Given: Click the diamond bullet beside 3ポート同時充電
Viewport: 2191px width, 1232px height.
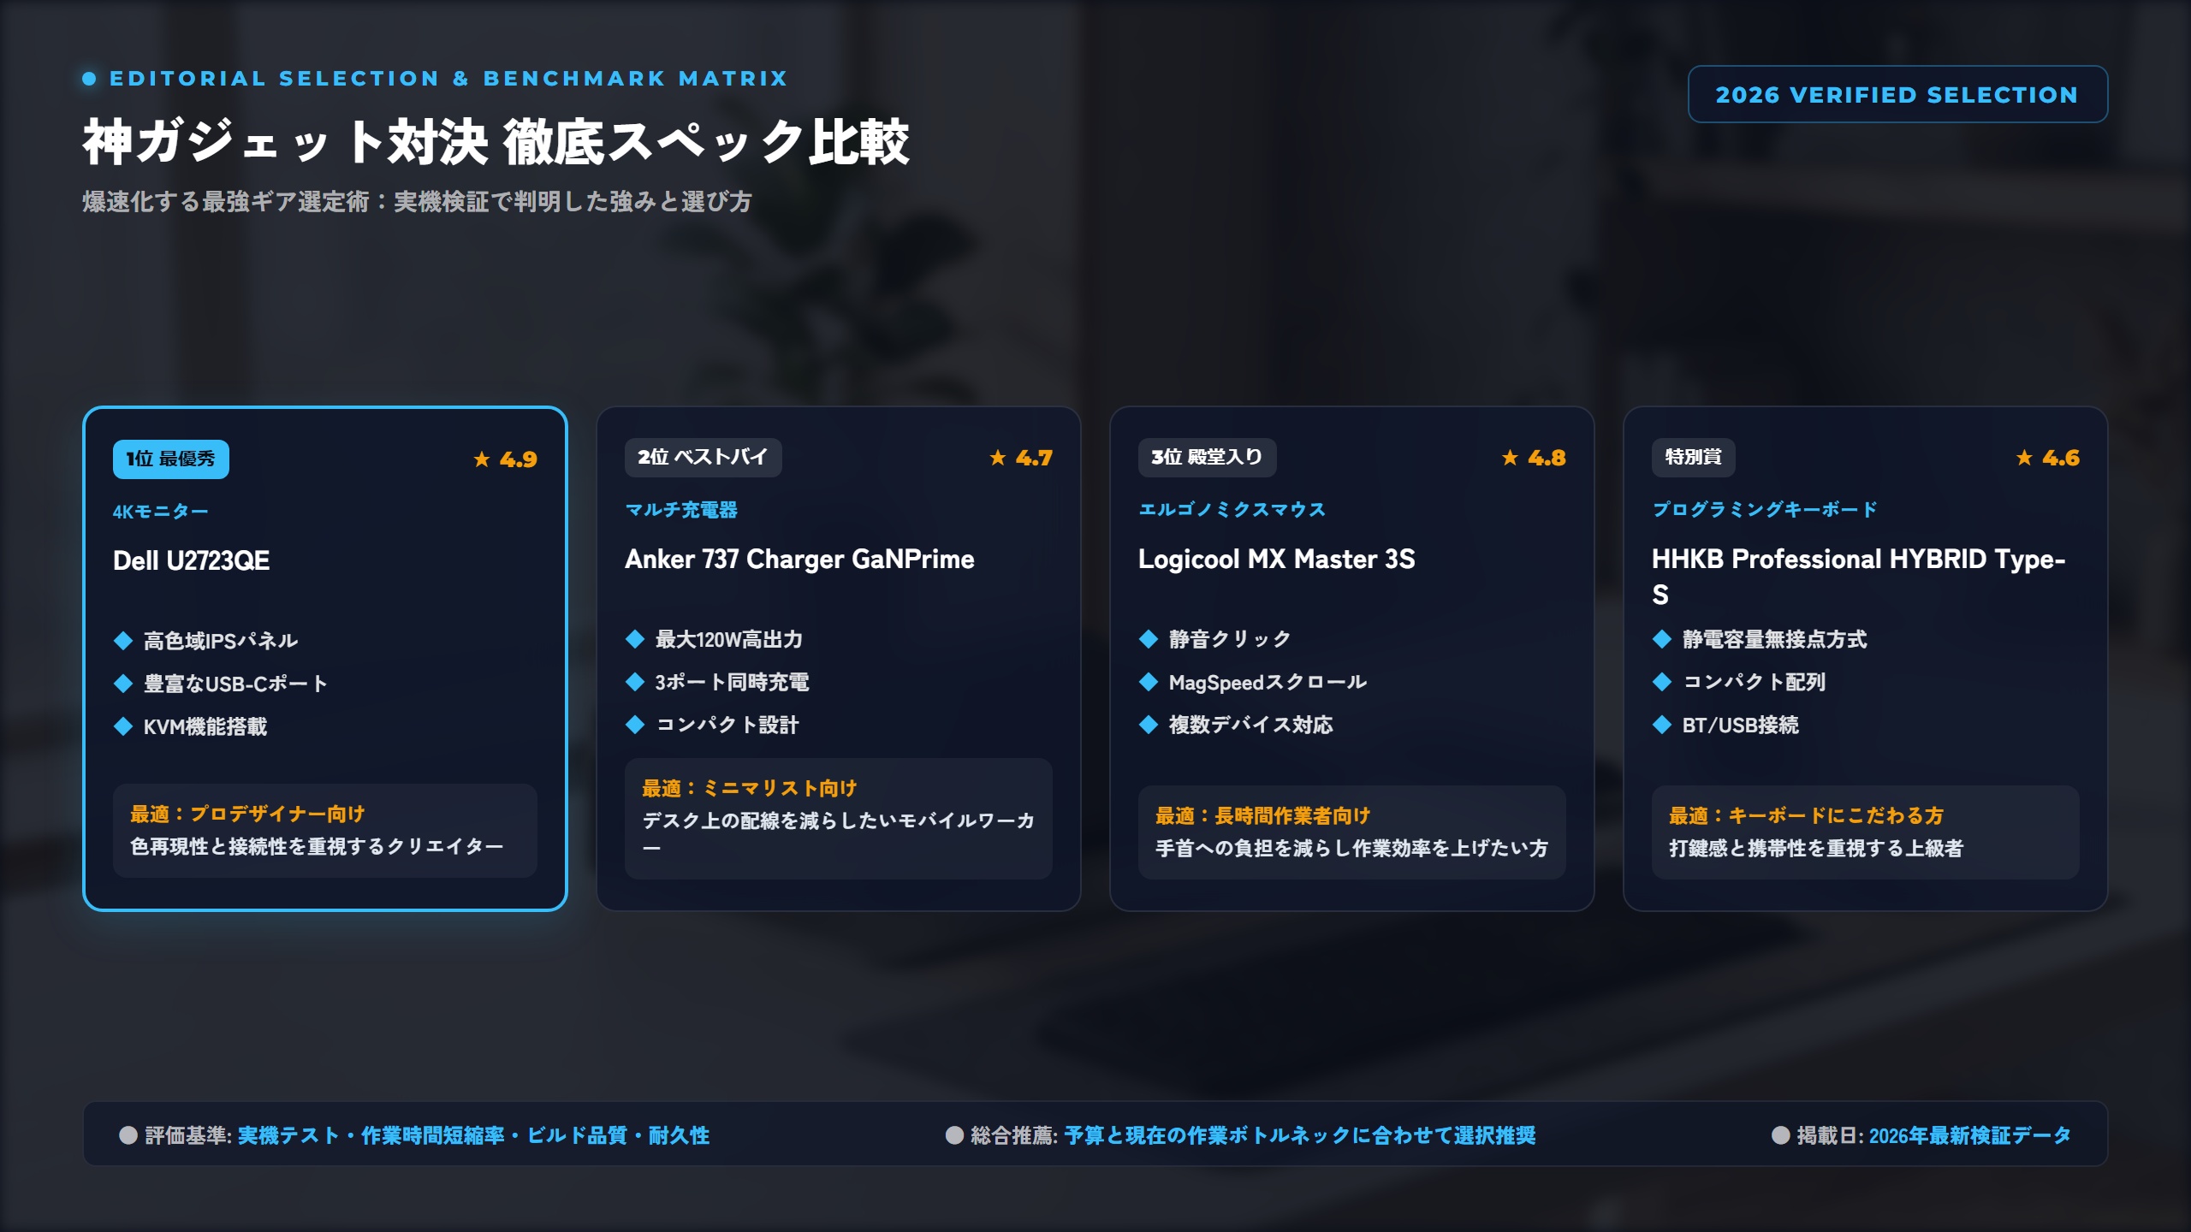Looking at the screenshot, I should point(635,682).
